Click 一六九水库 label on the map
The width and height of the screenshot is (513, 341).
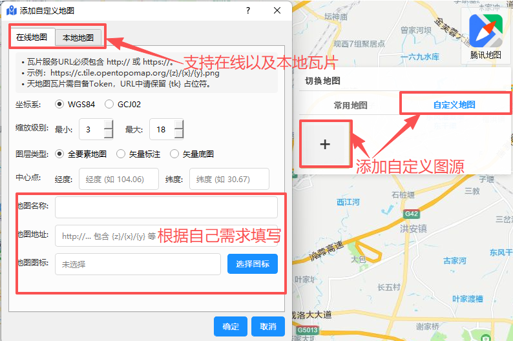pos(420,57)
